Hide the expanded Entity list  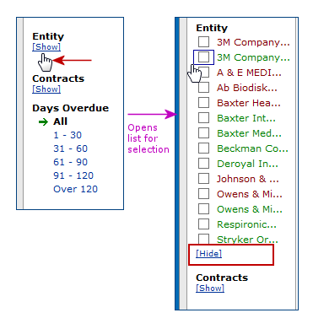coord(208,254)
